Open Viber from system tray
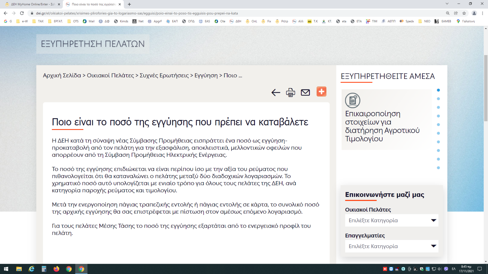The image size is (488, 274). pos(446,269)
